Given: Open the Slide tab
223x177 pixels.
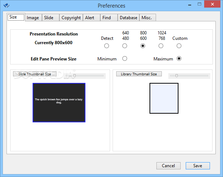Looking at the screenshot, I should 50,18.
